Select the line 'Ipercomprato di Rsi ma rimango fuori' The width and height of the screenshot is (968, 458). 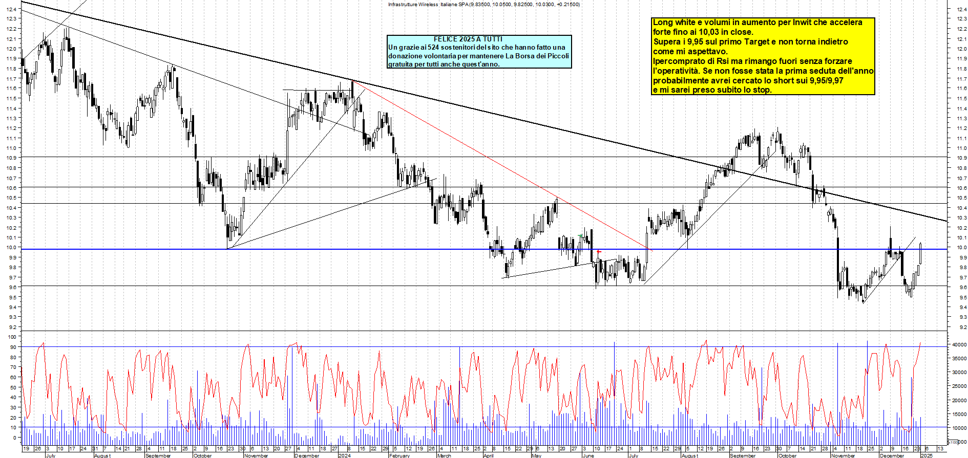[x=752, y=61]
